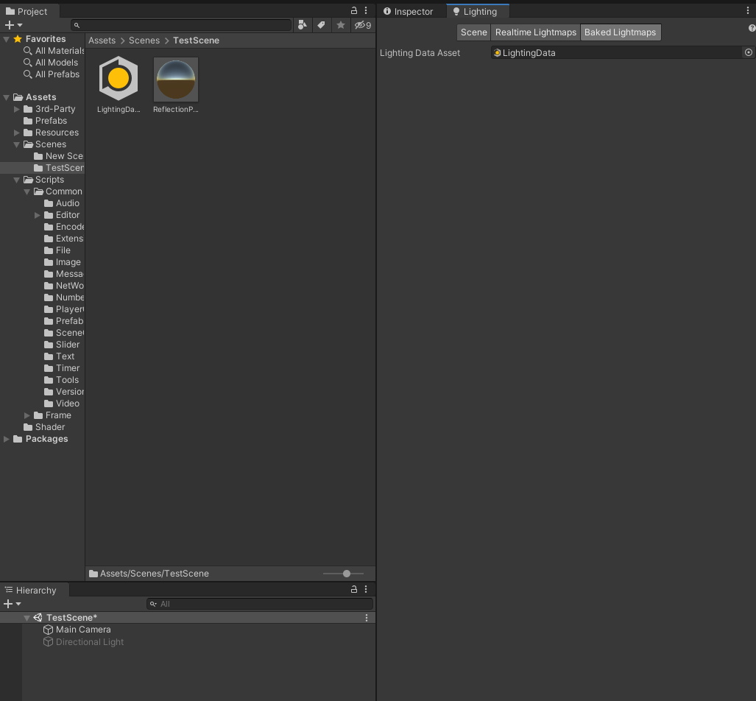Collapse the Assets root folder
The width and height of the screenshot is (756, 701).
7,97
